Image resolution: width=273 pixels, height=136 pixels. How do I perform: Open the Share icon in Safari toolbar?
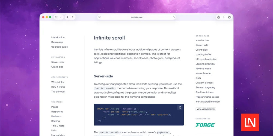[x=218, y=17]
